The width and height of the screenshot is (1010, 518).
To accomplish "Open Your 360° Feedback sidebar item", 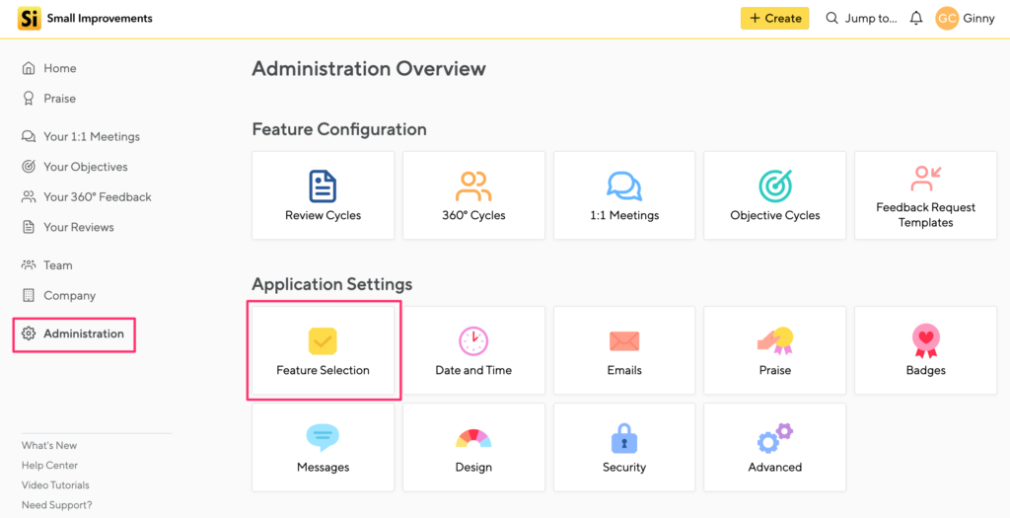I will click(x=98, y=197).
